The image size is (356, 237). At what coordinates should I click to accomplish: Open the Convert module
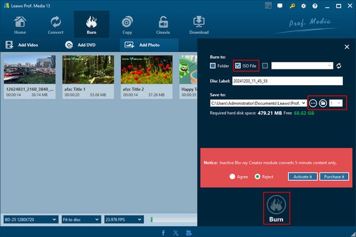[x=56, y=24]
